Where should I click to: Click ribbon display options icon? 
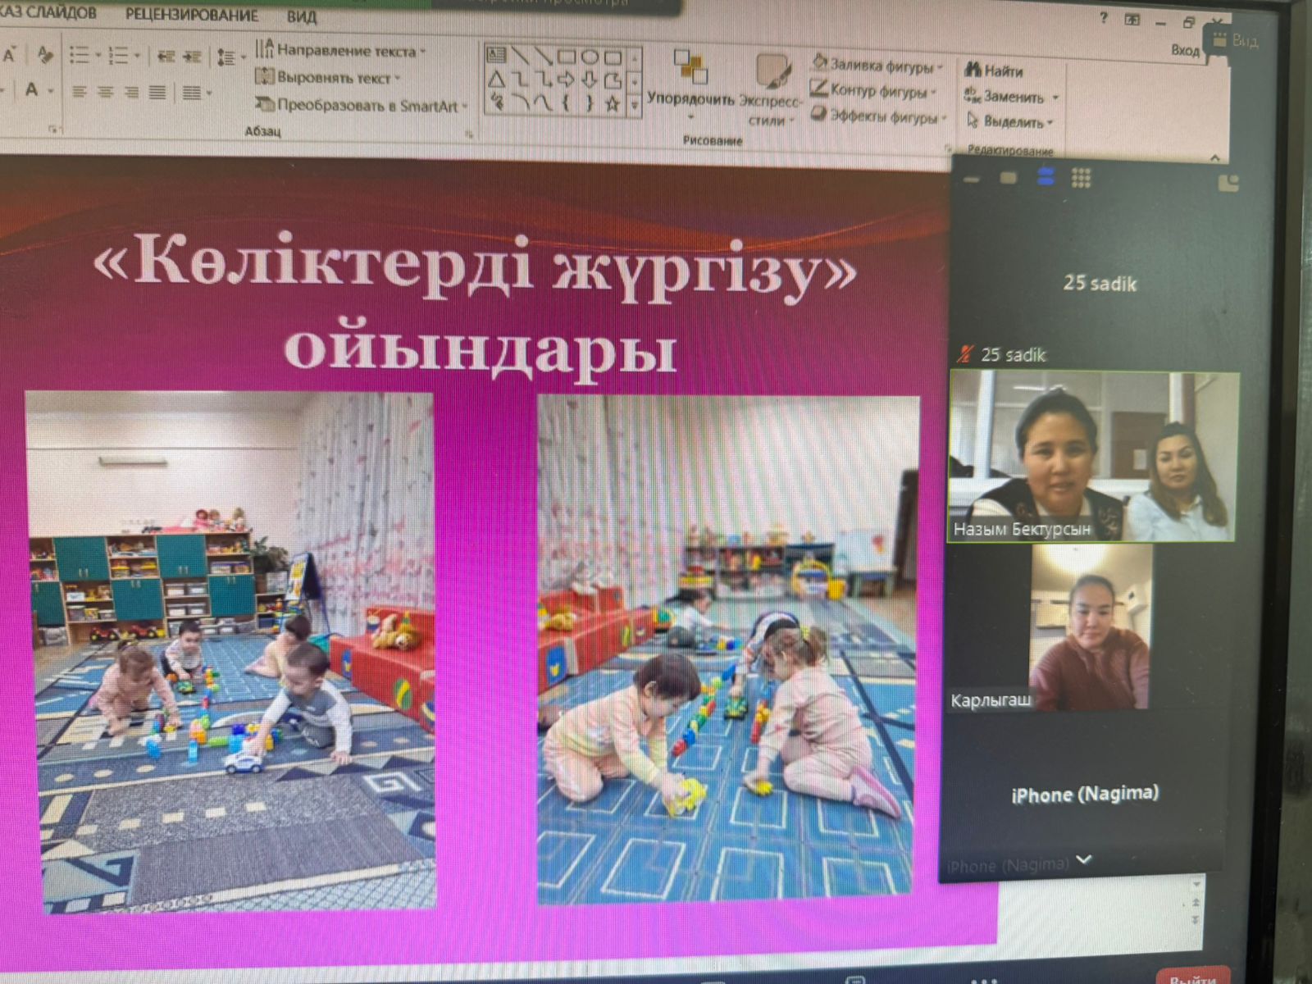[1132, 20]
